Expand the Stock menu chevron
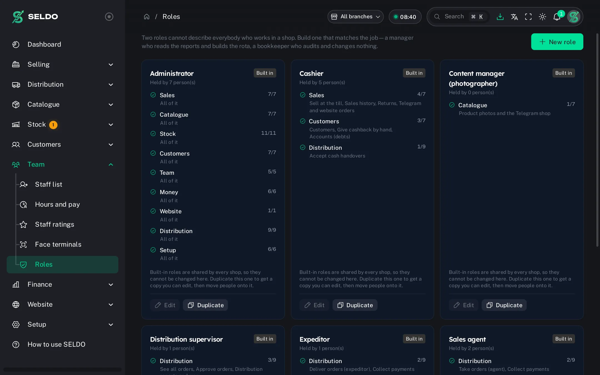Image resolution: width=600 pixels, height=375 pixels. click(111, 124)
